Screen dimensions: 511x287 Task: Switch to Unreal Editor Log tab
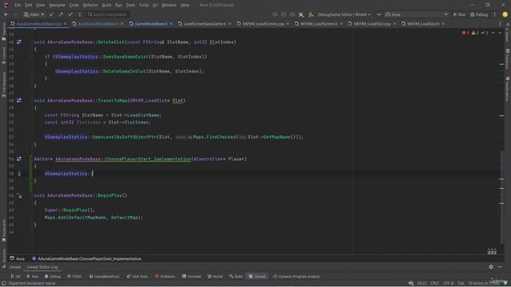click(x=42, y=267)
